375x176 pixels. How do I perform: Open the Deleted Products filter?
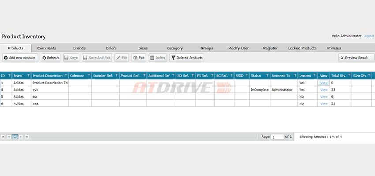[x=187, y=58]
